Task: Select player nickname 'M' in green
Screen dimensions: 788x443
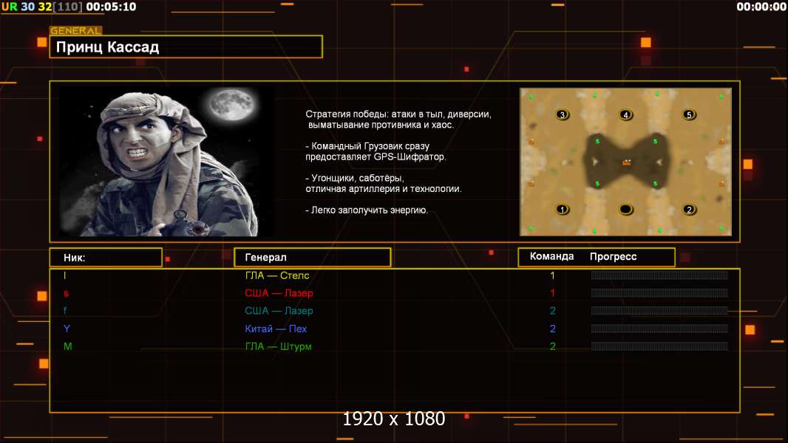Action: [x=68, y=346]
